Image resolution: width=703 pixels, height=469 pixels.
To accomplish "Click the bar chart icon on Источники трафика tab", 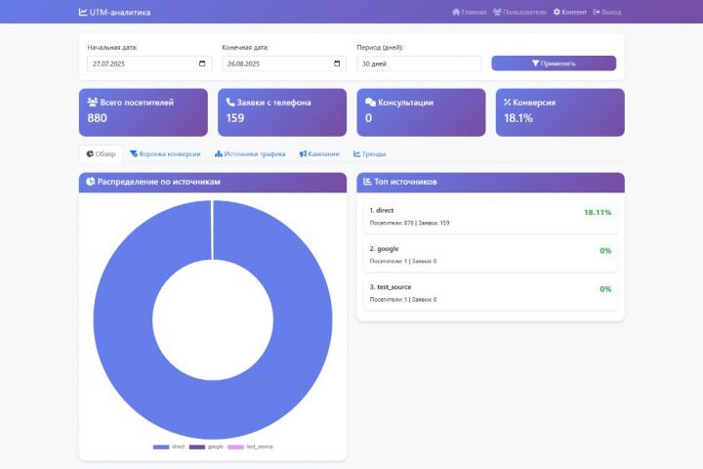I will (219, 153).
